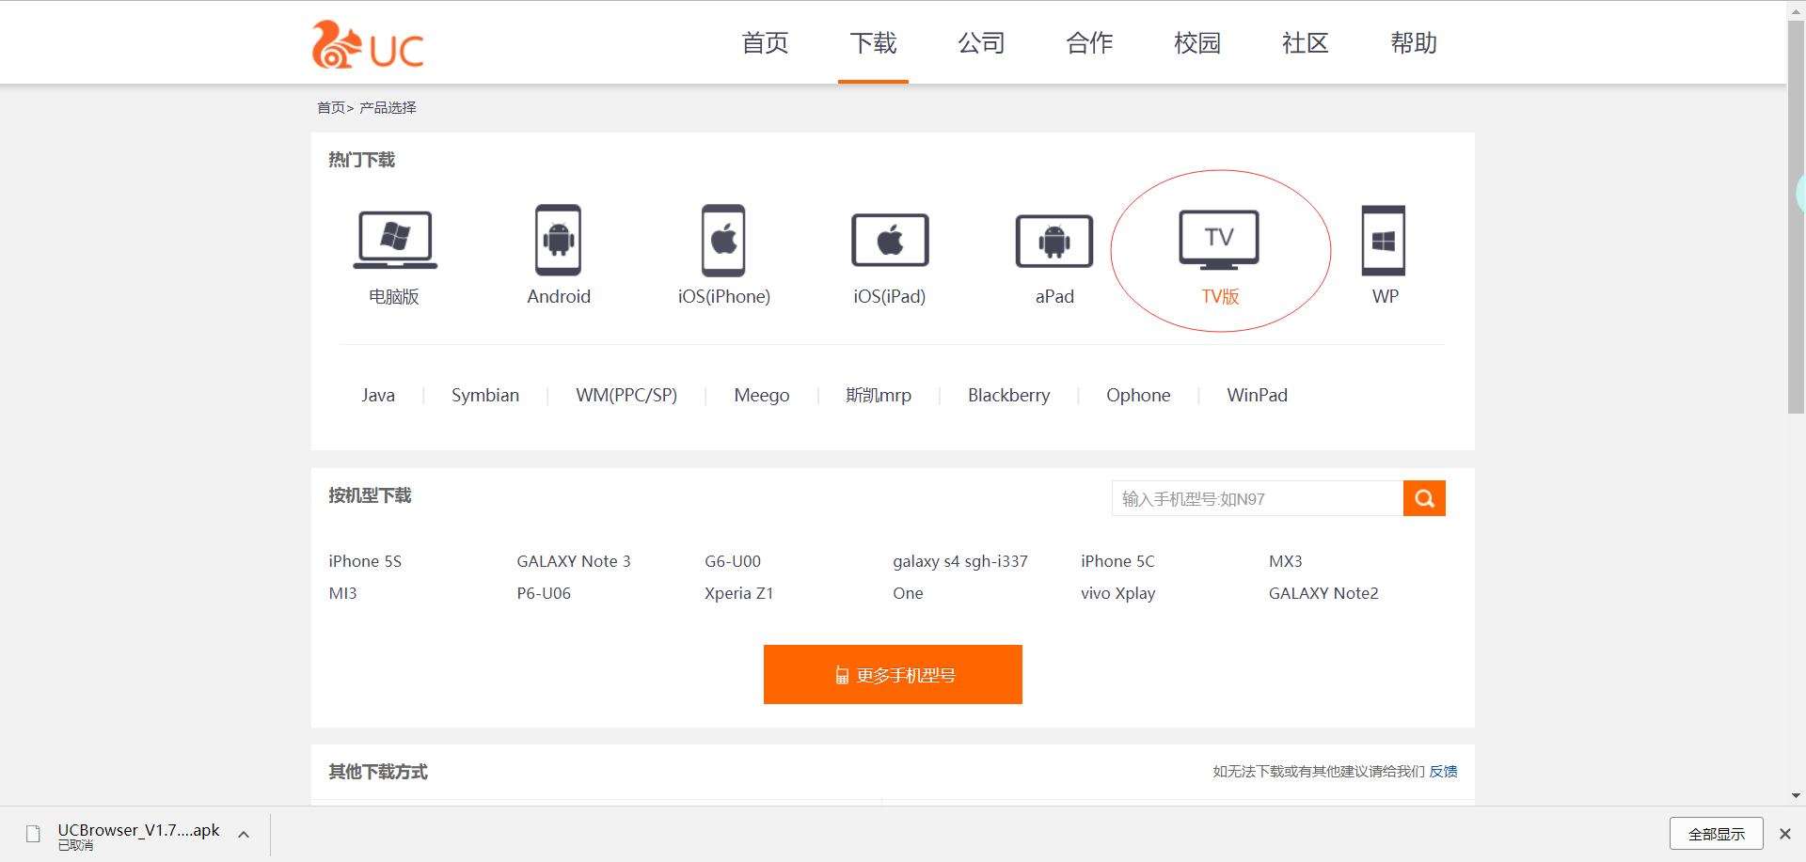Select the iPhone 5S model link
Screen dimensions: 1806x862
[365, 561]
